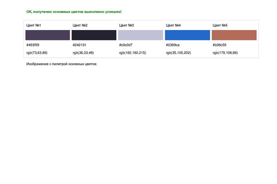Click the rgb(73,63,89) value
277x184 pixels.
[x=37, y=53]
